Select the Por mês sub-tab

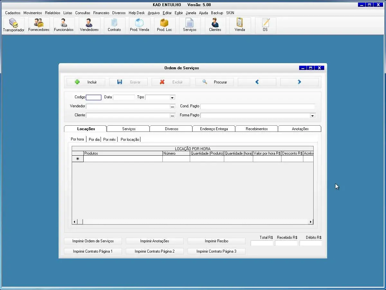point(109,140)
